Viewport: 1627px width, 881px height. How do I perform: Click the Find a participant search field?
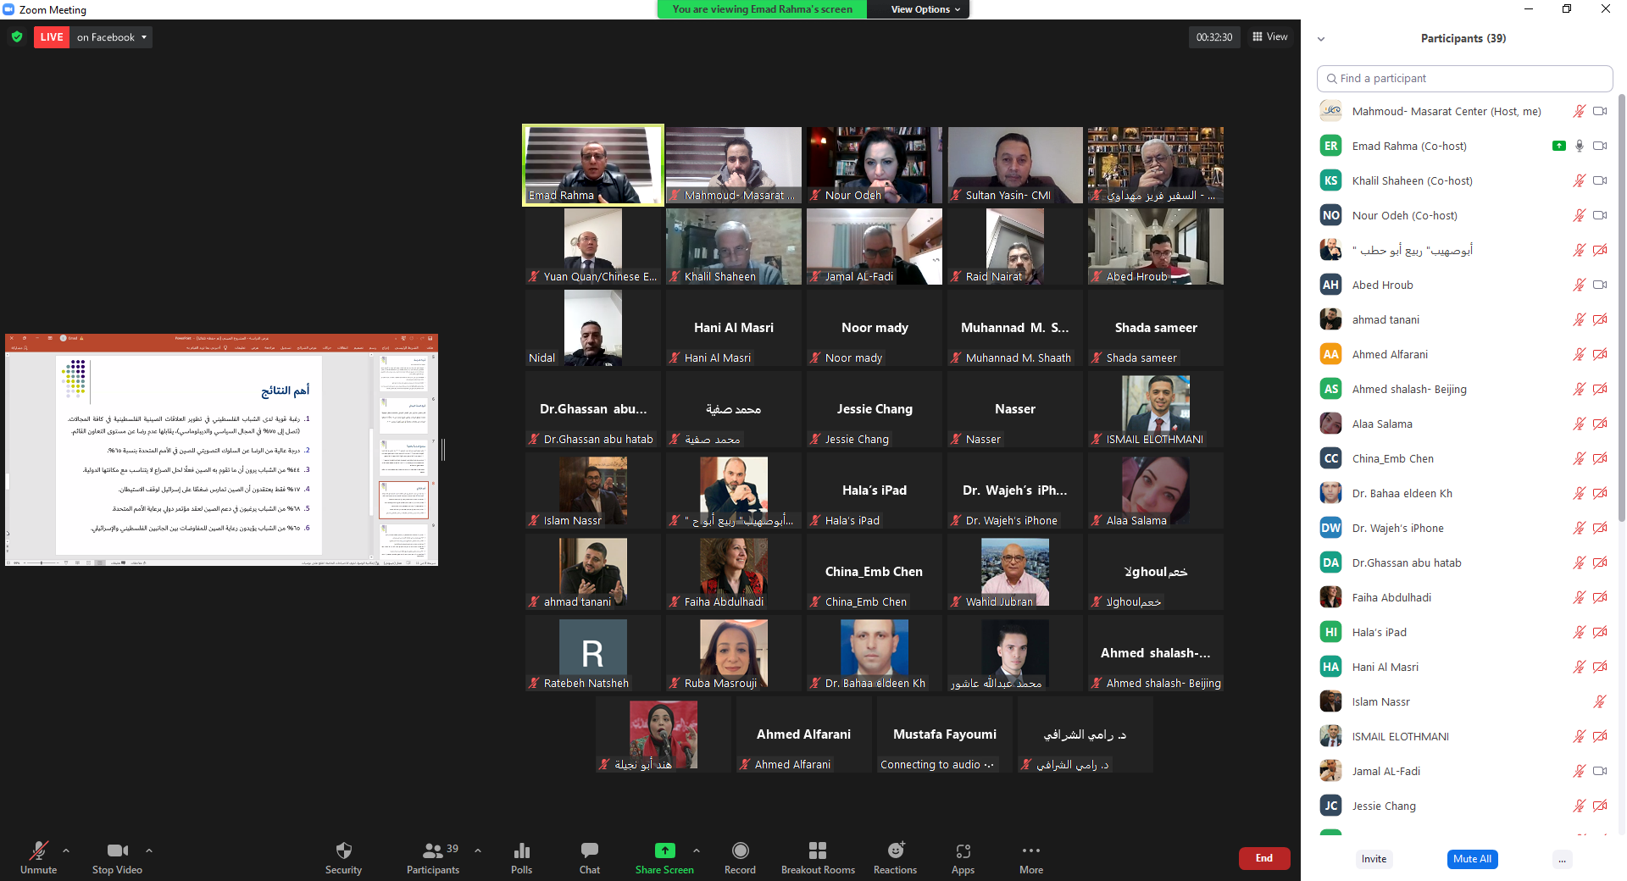point(1464,78)
